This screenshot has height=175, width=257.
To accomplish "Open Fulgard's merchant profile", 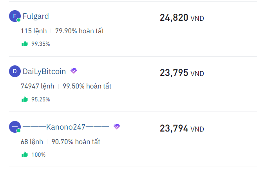I will tap(36, 16).
